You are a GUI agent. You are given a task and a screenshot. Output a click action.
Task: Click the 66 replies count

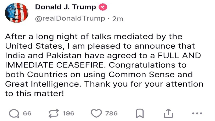[x=27, y=113]
